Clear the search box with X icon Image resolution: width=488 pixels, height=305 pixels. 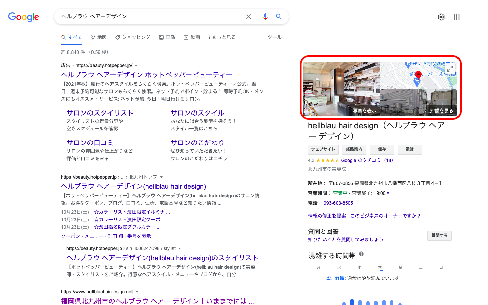249,17
